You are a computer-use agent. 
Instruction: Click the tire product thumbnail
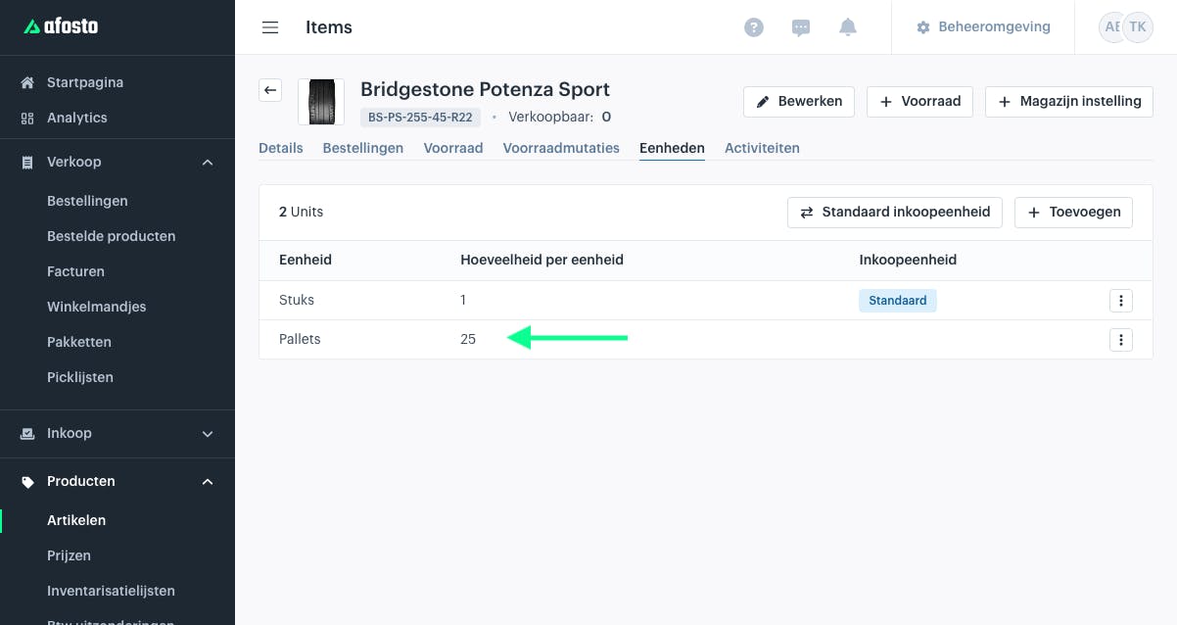[x=321, y=102]
